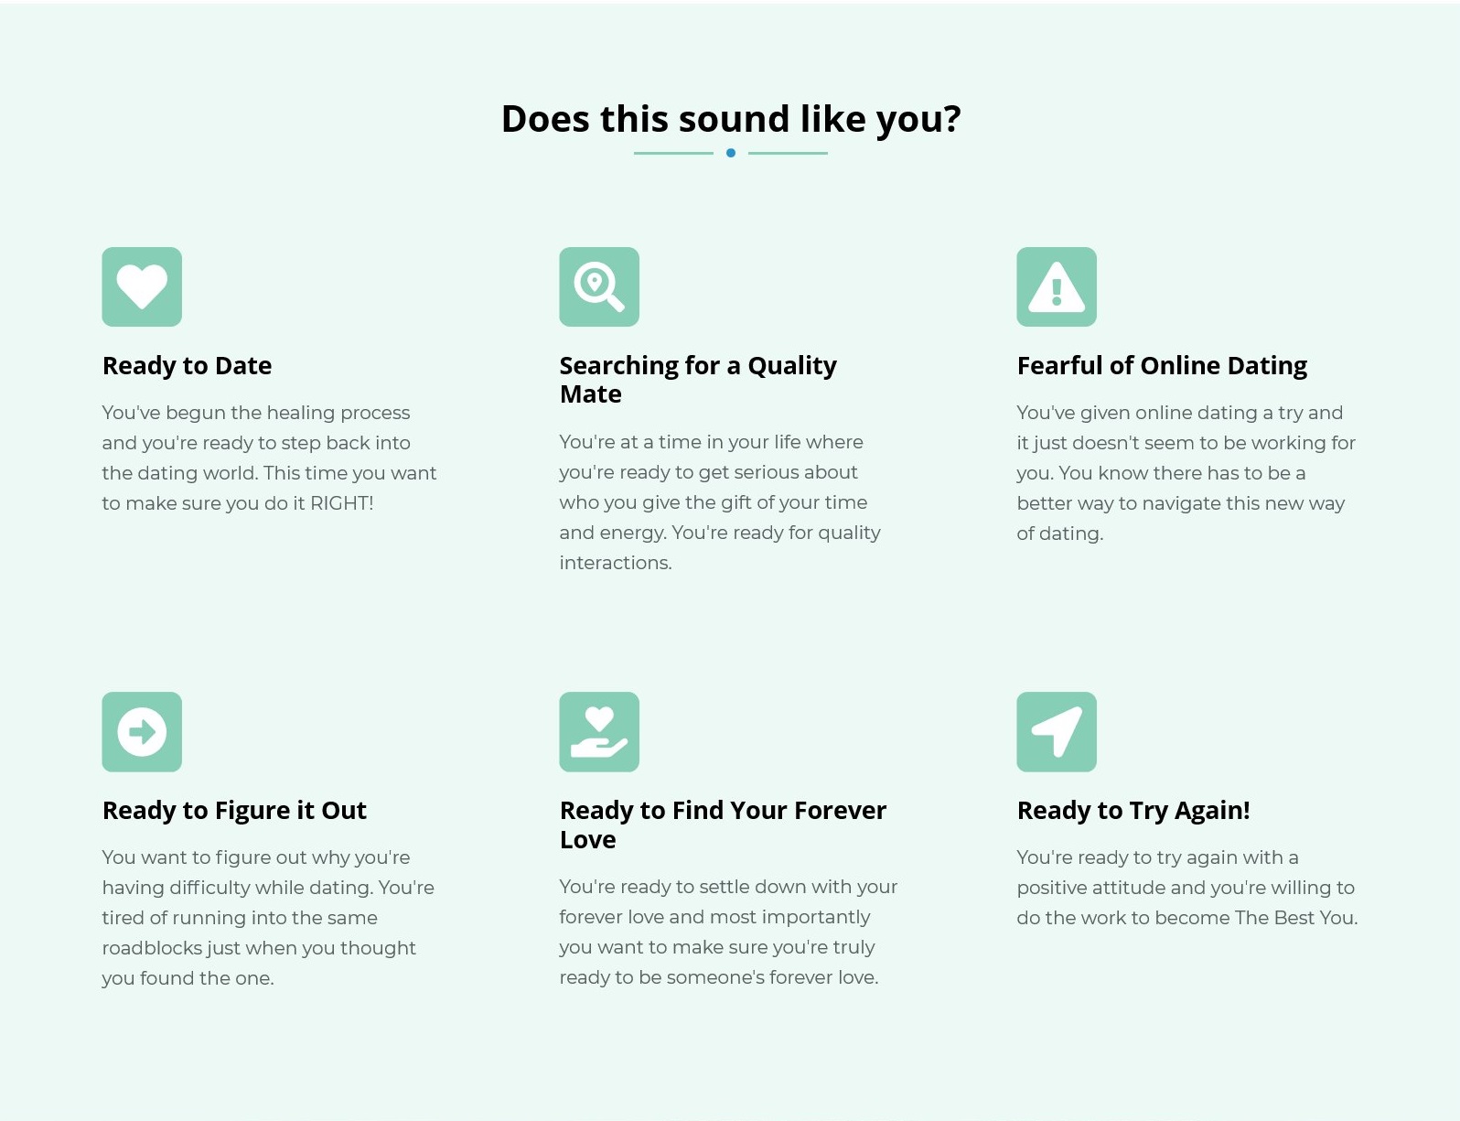Select 'Searching for a Quality Mate' heading

(x=698, y=380)
